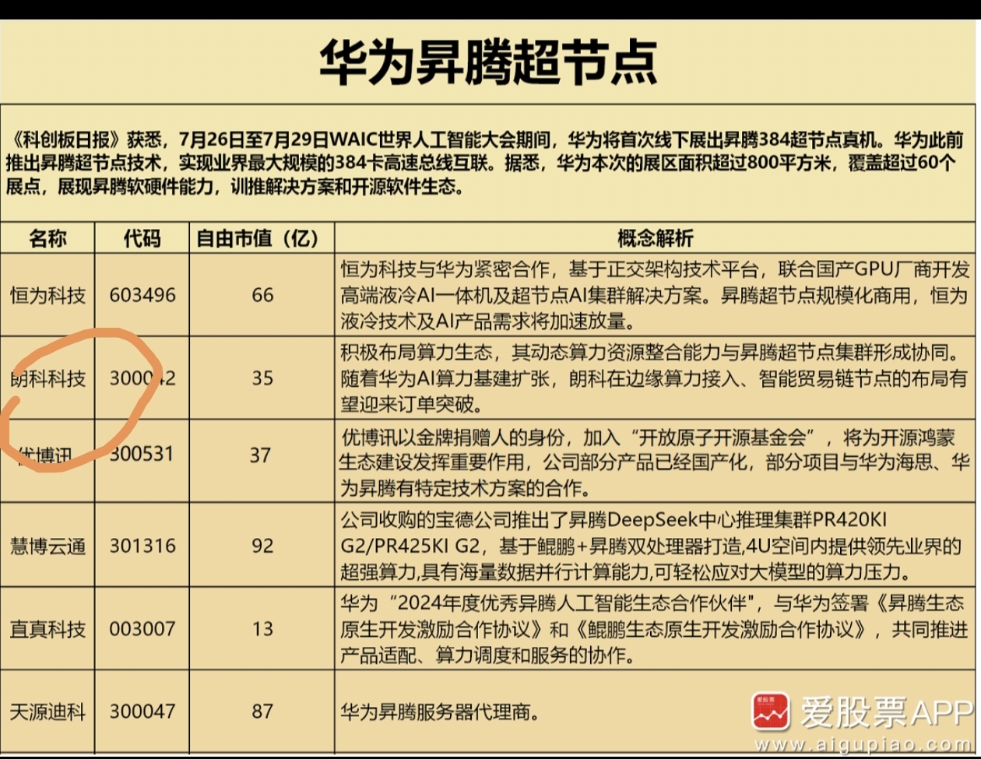981x759 pixels.
Task: Select the 朗科科技 name cell
Action: tap(48, 378)
